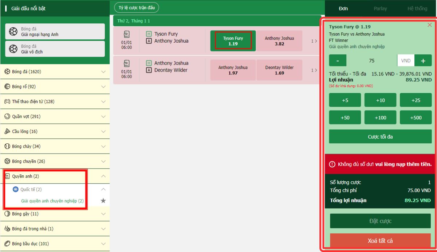This screenshot has width=437, height=252.
Task: Click the Cược tối đa button
Action: tap(380, 137)
